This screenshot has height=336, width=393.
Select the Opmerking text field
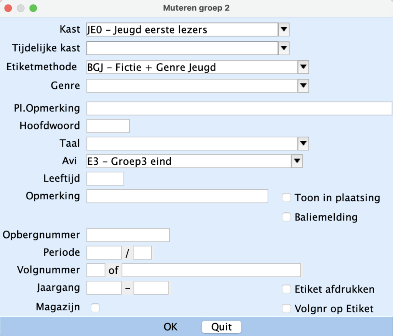[177, 196]
